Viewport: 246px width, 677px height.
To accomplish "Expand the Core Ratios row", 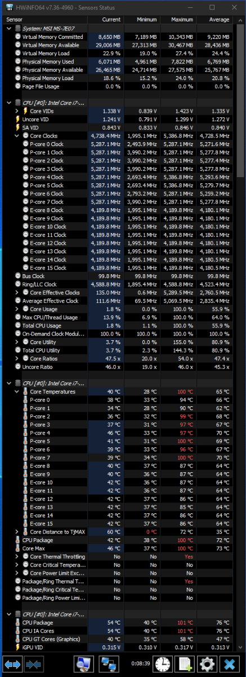I will (17, 358).
